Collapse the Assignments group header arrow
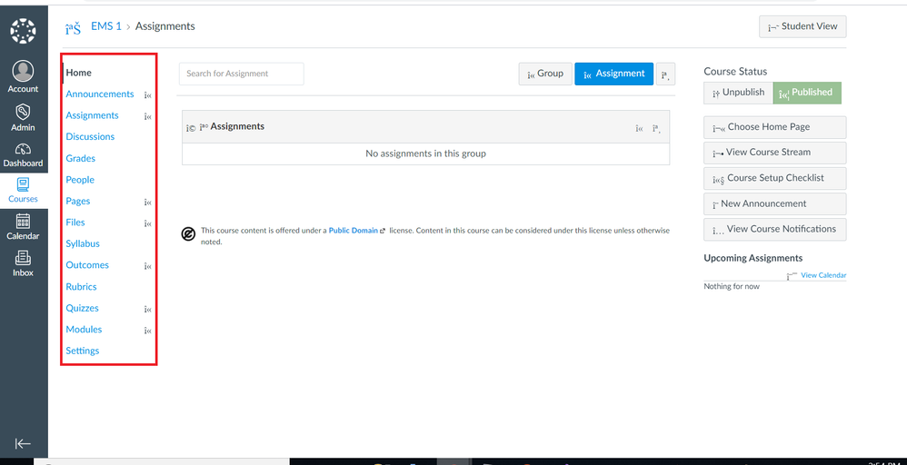This screenshot has width=907, height=465. point(190,128)
